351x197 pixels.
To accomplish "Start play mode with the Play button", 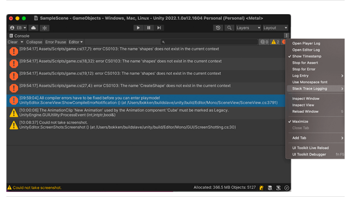I will click(138, 28).
